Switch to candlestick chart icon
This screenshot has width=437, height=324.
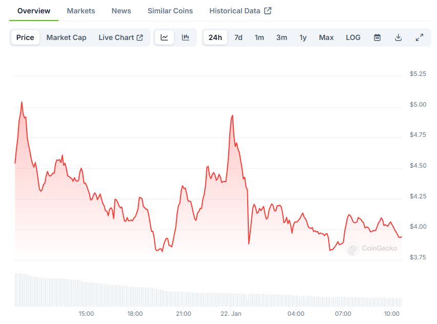coord(186,37)
